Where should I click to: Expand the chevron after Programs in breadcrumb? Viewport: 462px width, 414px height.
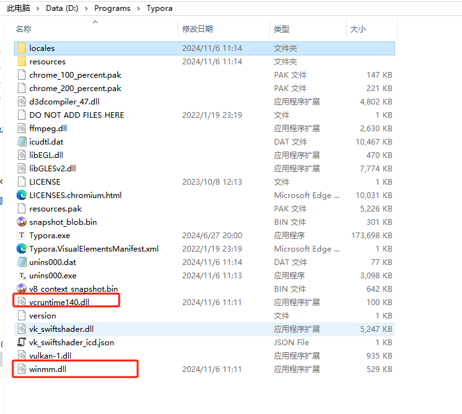pos(138,8)
